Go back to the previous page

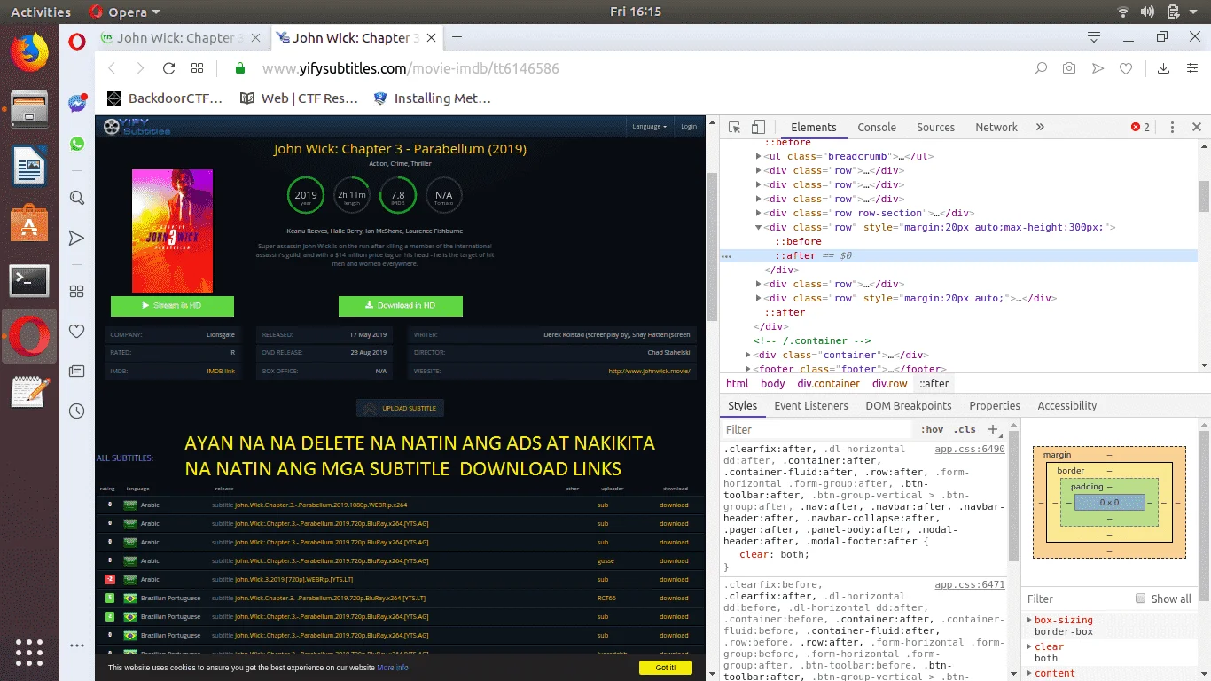click(112, 68)
